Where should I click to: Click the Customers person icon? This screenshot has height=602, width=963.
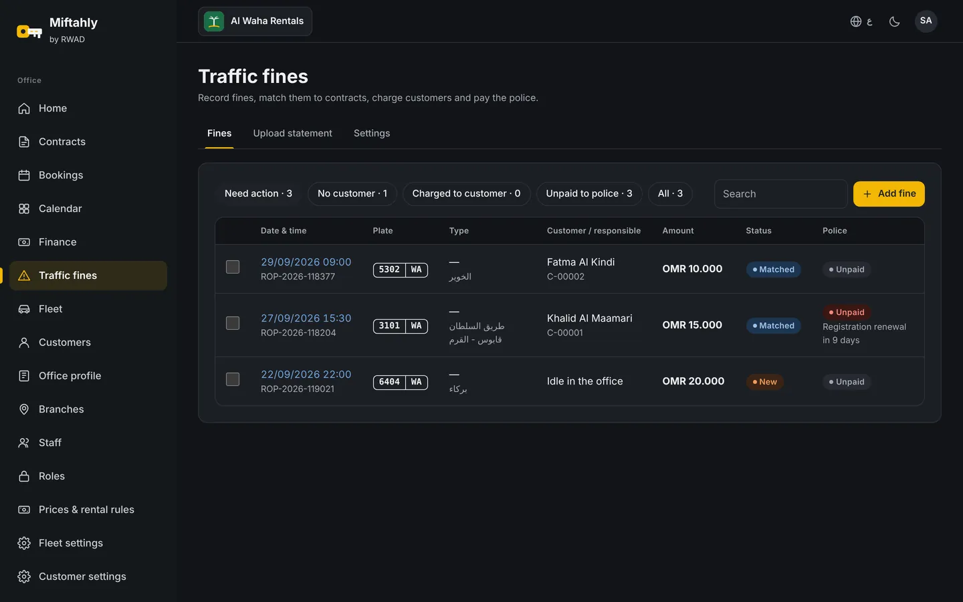point(24,342)
